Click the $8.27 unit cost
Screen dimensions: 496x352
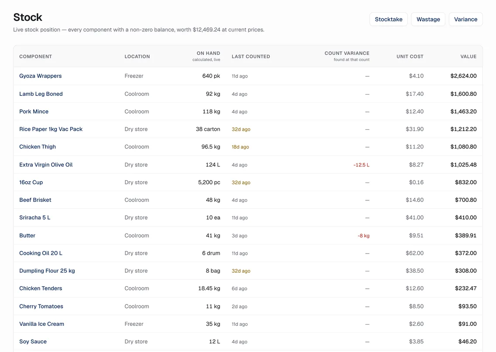[x=416, y=165]
